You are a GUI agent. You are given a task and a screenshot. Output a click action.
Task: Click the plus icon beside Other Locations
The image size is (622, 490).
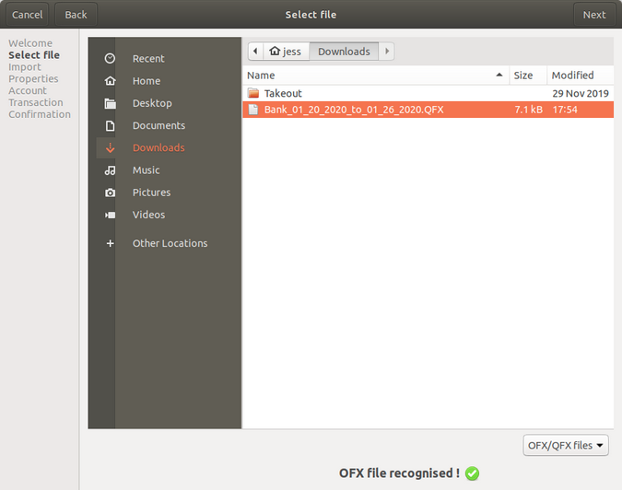click(x=111, y=243)
